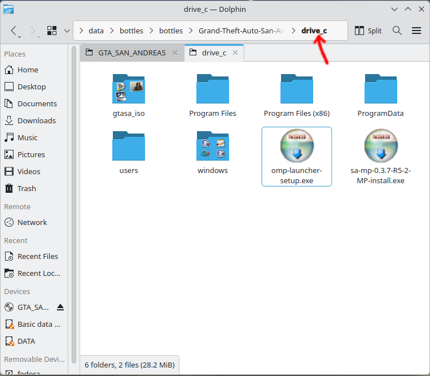
Task: Navigate to Grand-Theft-Auto-San-An breadcrumb
Action: coord(242,31)
